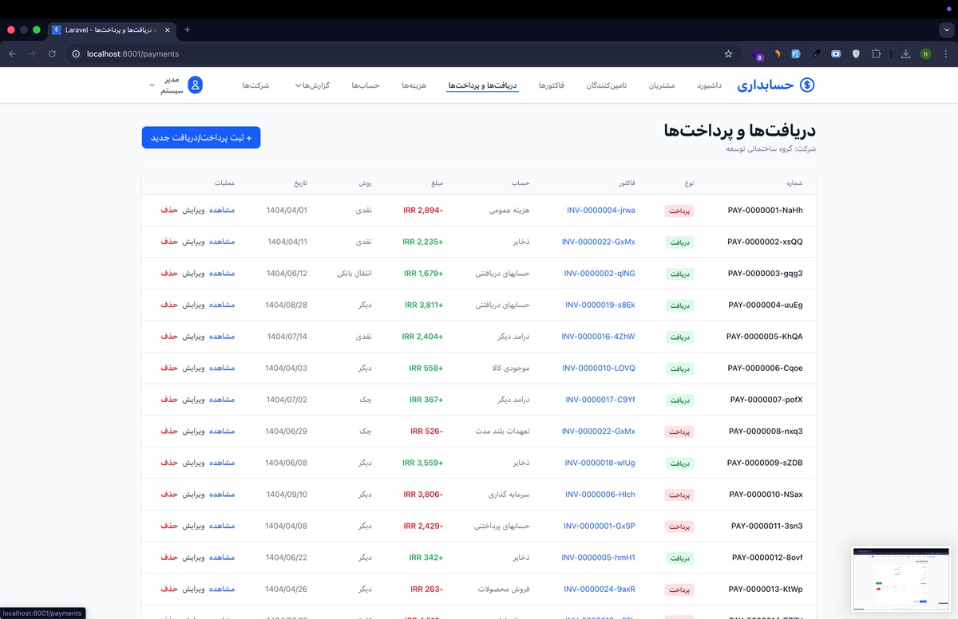Click the site information icon in address bar
The image size is (958, 619).
pos(76,54)
